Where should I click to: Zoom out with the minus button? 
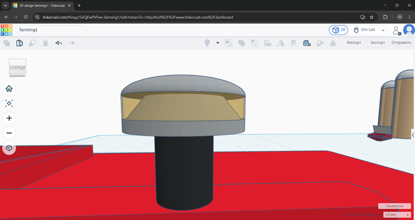[9, 133]
